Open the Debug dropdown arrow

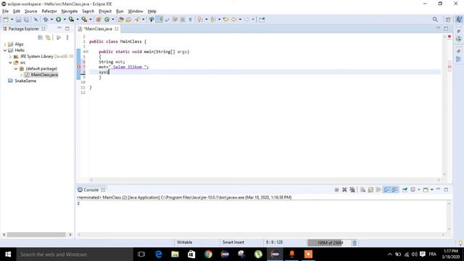(51, 20)
